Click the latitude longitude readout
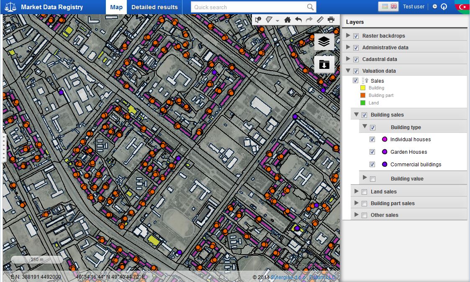Viewport: 470px width, 282px height. [110, 277]
